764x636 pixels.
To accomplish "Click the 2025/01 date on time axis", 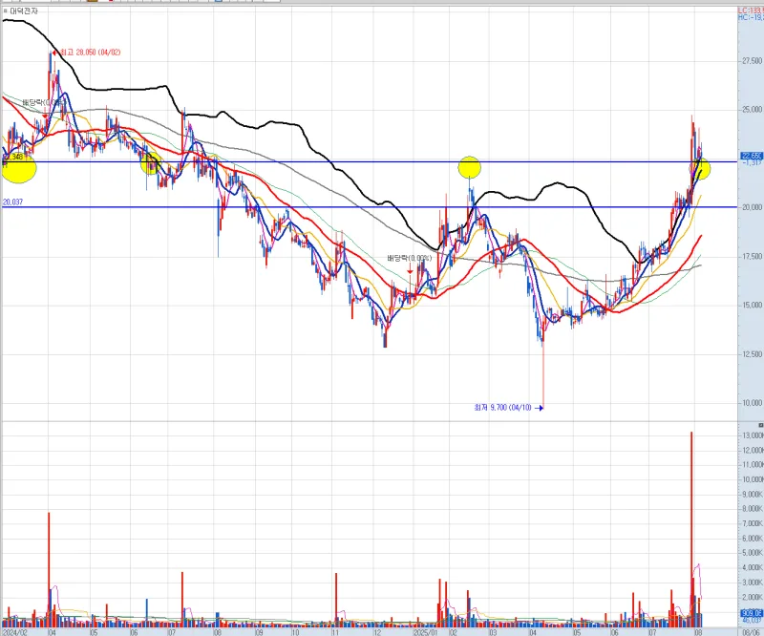I will [x=424, y=631].
